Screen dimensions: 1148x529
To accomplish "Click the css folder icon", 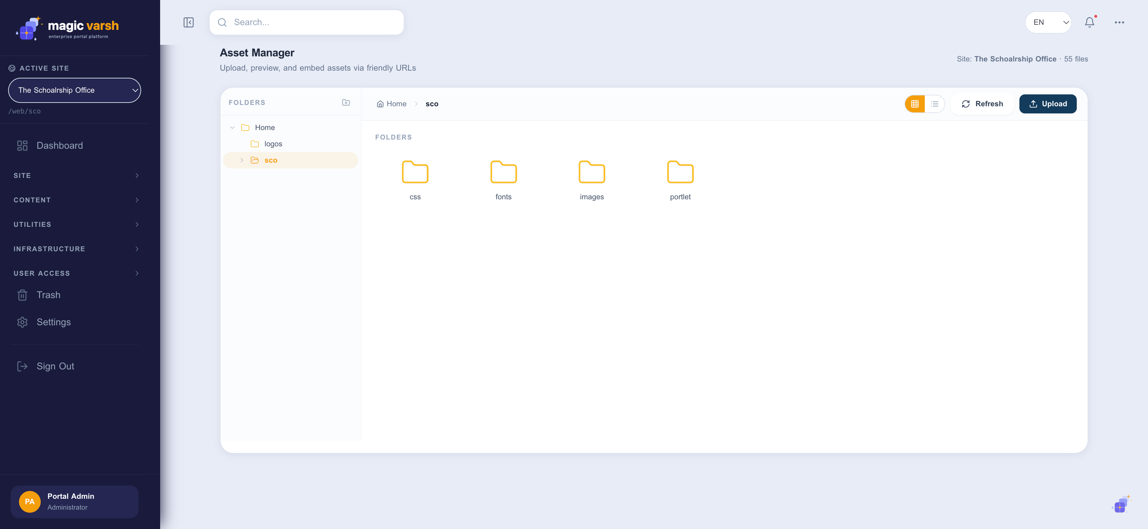I will (x=415, y=172).
